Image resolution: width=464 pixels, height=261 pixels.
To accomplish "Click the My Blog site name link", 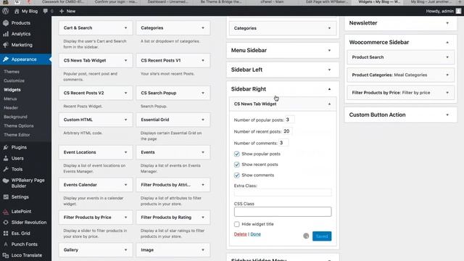I will click(x=30, y=12).
